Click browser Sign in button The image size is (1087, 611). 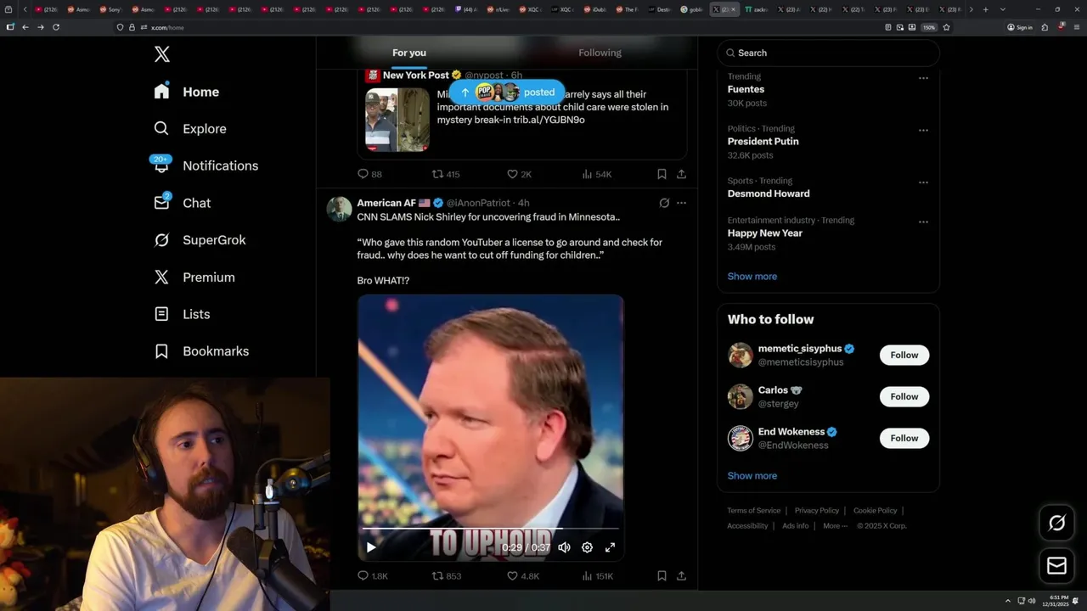[x=1020, y=27]
